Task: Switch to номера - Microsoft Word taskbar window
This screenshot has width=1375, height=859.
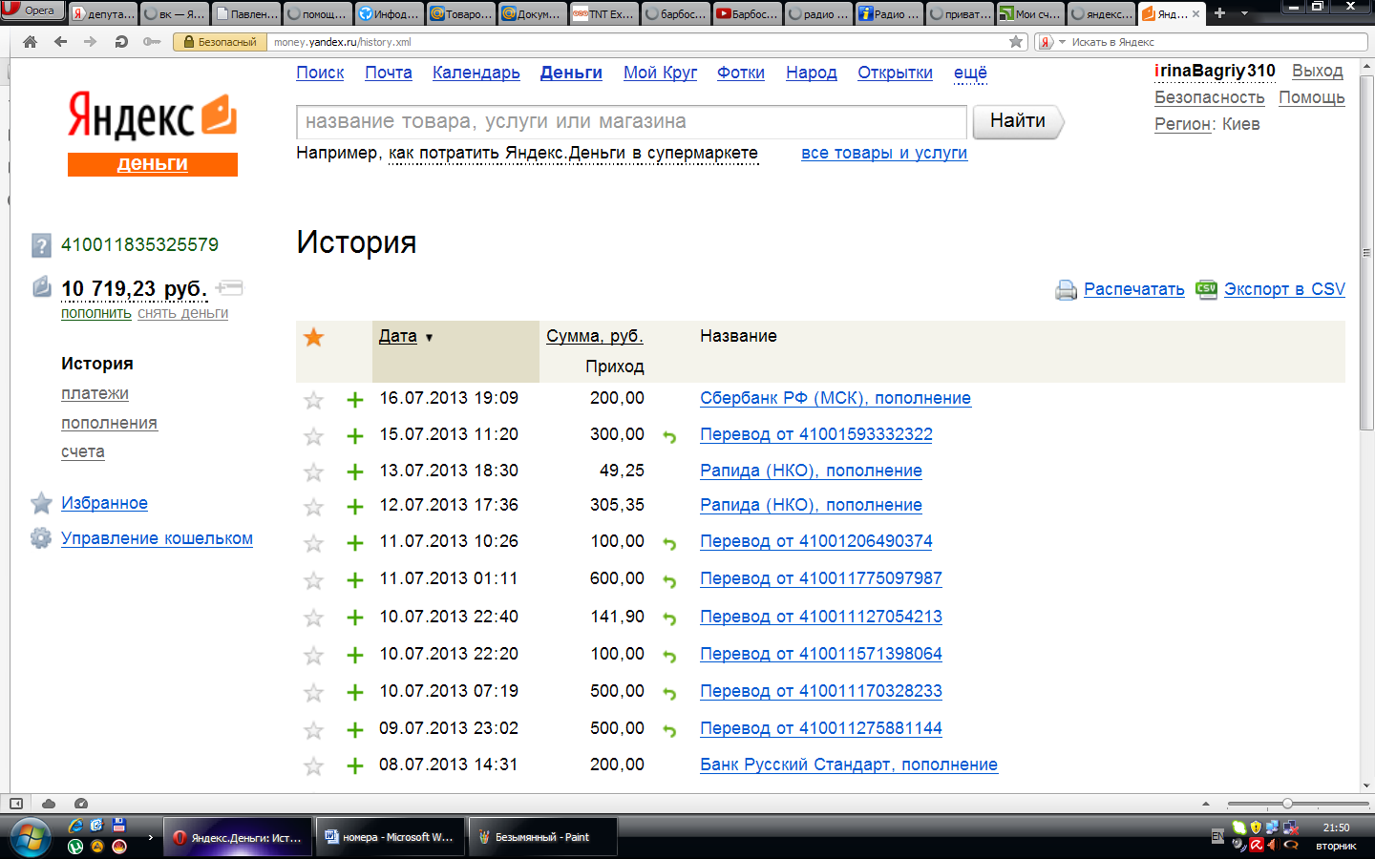Action: (x=390, y=837)
